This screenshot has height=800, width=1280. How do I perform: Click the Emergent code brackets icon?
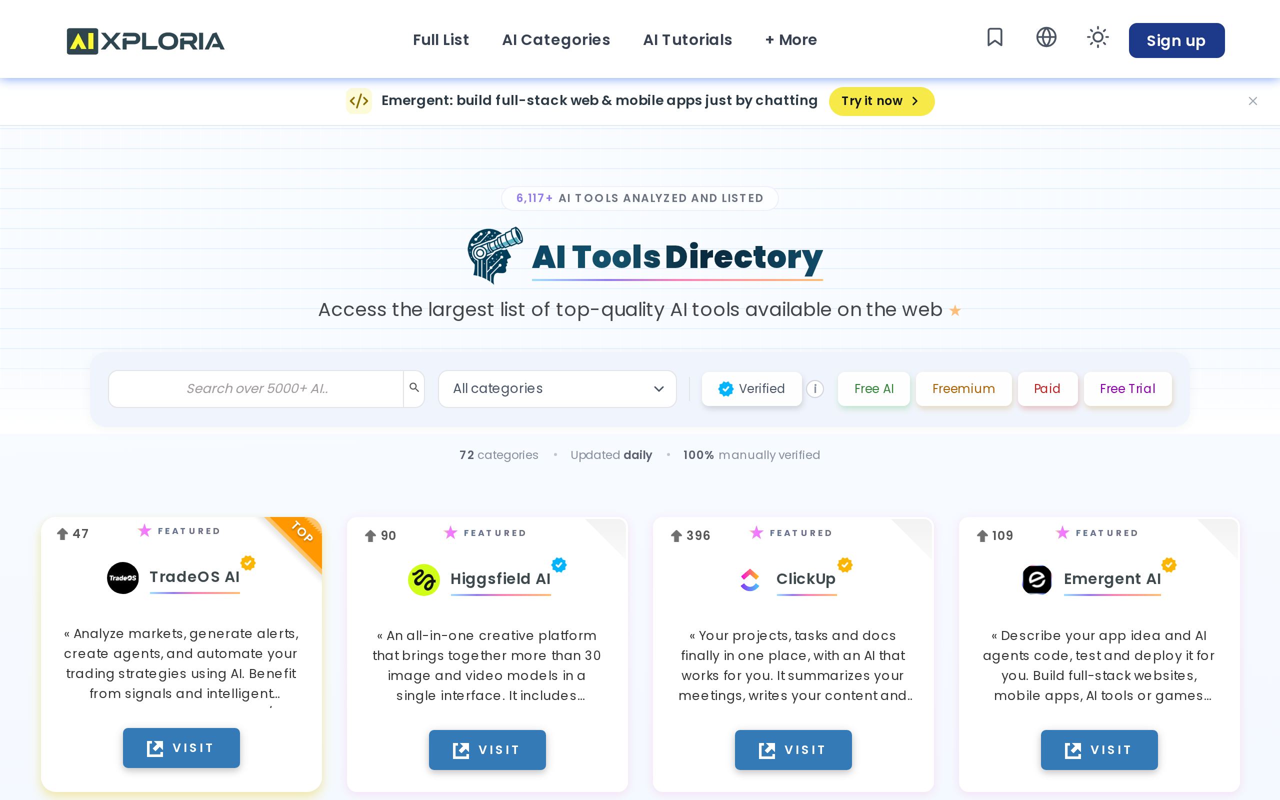358,101
